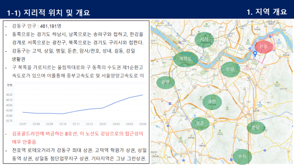Image resolution: width=294 pixels, height=165 pixels.
Task: Select the green 강남 bubble
Action: click(230, 69)
